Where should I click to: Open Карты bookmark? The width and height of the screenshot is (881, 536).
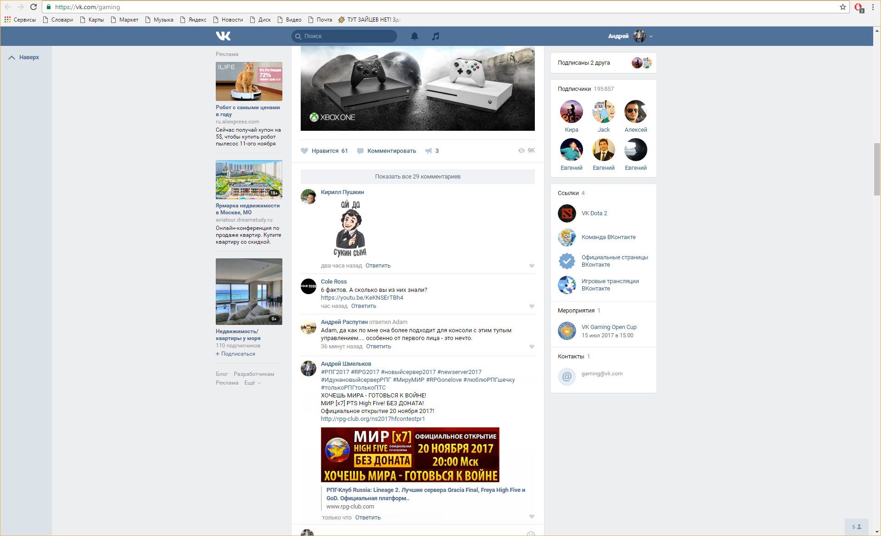pyautogui.click(x=92, y=20)
